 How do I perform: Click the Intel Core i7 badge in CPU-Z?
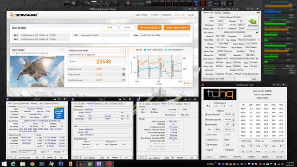(x=59, y=113)
